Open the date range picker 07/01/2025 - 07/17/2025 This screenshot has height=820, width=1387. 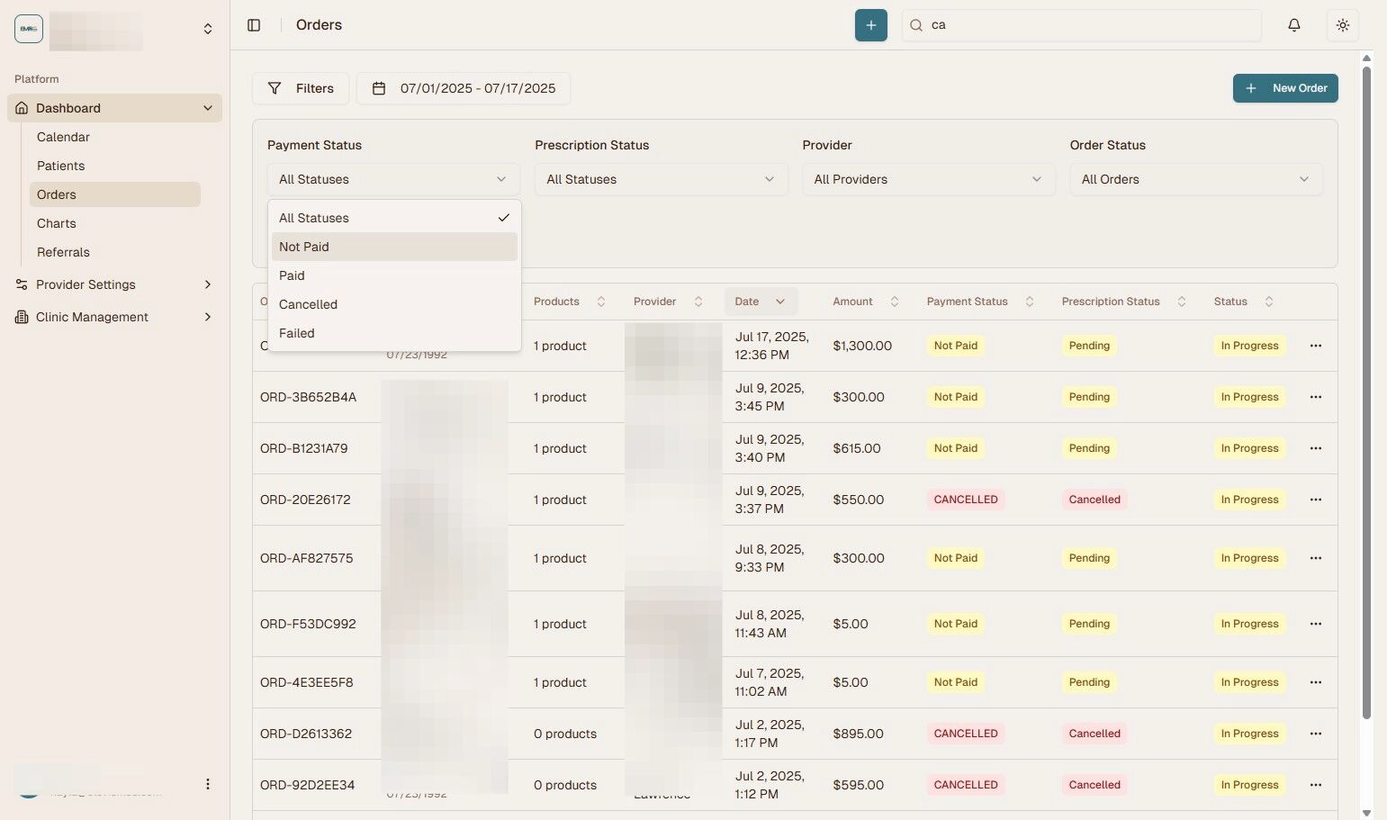tap(464, 88)
